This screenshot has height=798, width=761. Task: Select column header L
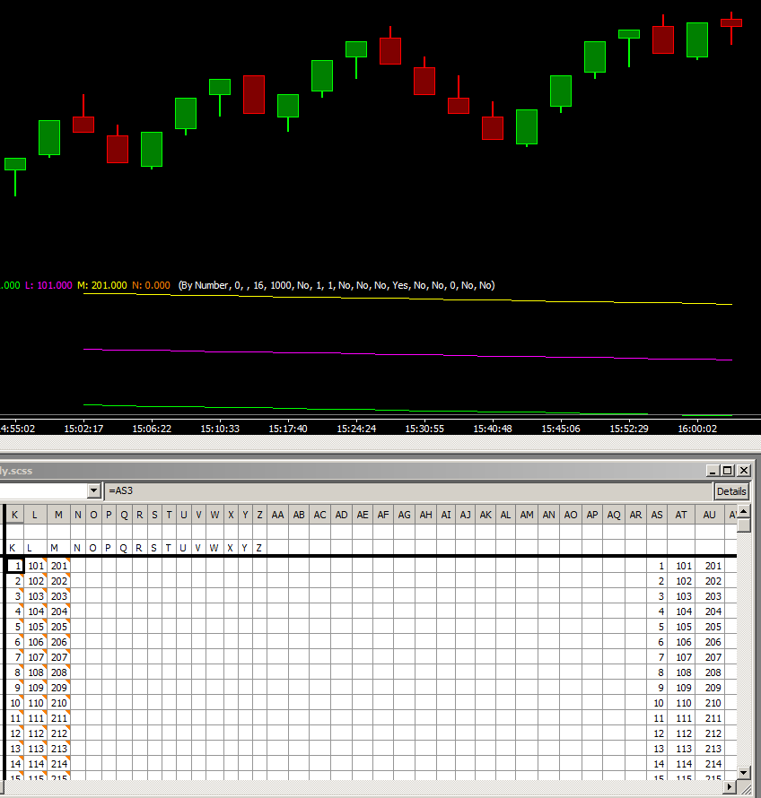[x=35, y=515]
